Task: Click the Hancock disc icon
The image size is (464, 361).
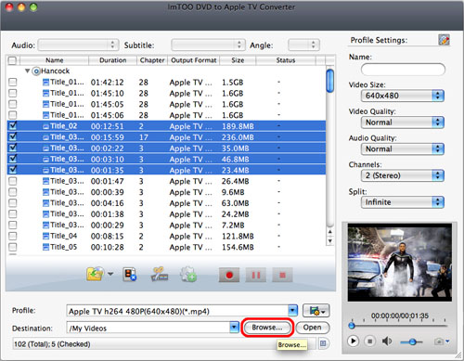Action: point(36,71)
